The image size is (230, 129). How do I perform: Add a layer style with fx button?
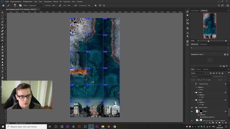point(210,123)
